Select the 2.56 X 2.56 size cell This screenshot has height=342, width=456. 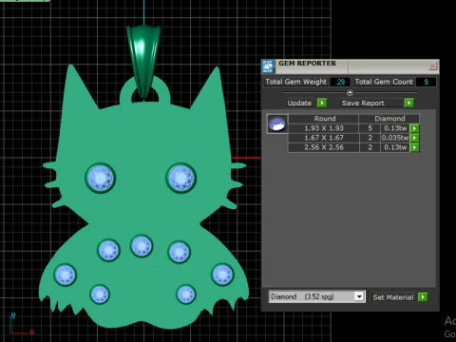point(324,147)
